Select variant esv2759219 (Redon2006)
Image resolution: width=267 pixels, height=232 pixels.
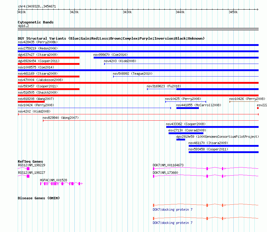click(138, 51)
